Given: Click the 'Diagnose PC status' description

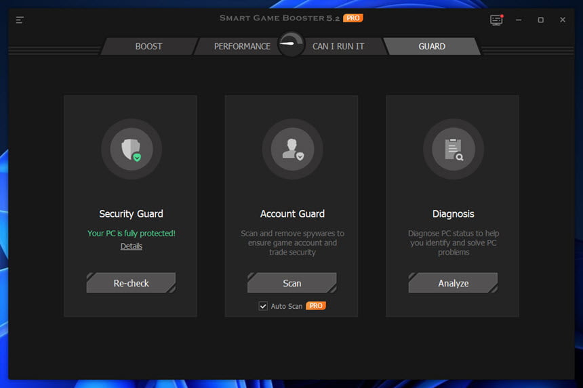Looking at the screenshot, I should click(x=454, y=243).
